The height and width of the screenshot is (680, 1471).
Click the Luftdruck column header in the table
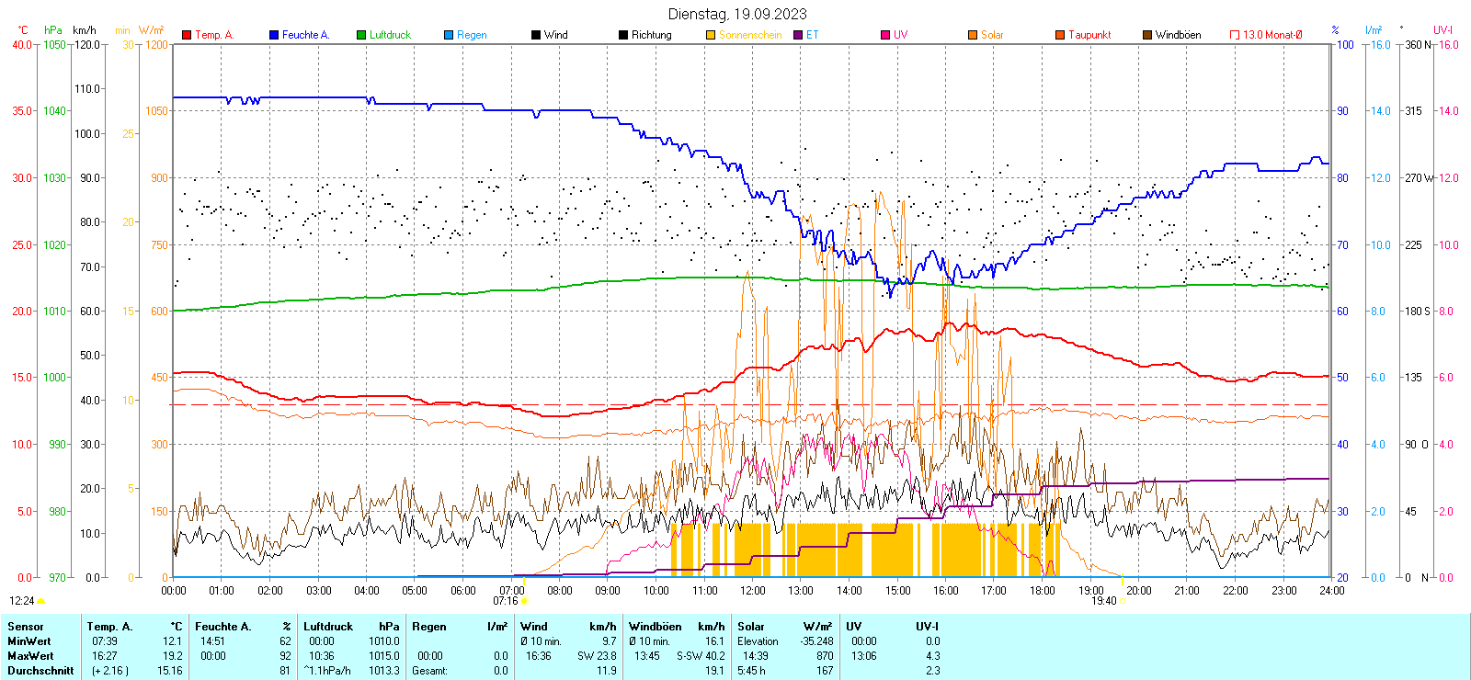328,627
